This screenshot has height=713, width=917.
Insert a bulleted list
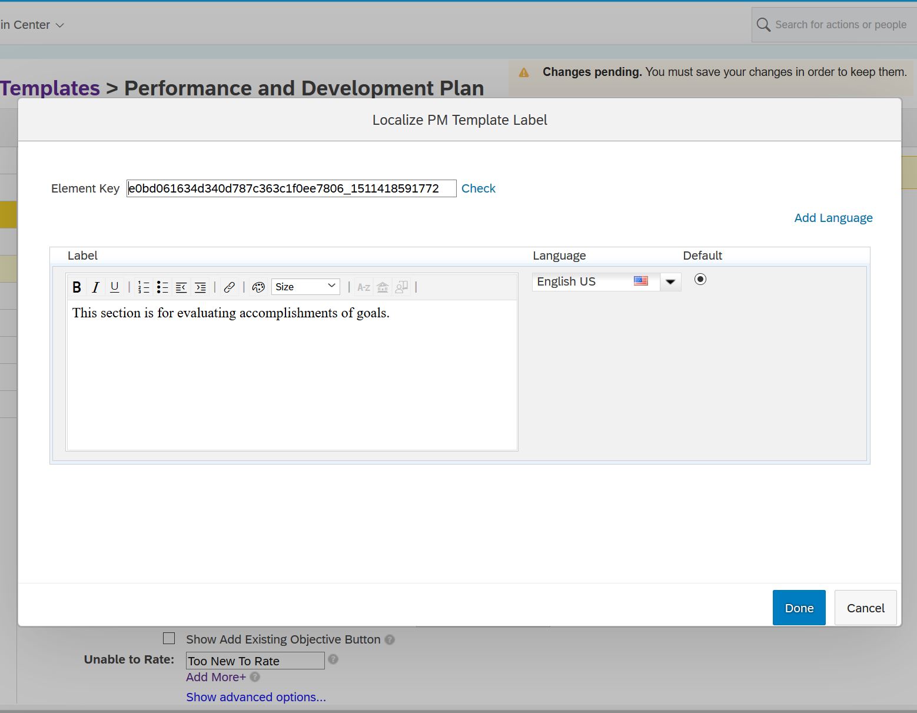[x=162, y=287]
